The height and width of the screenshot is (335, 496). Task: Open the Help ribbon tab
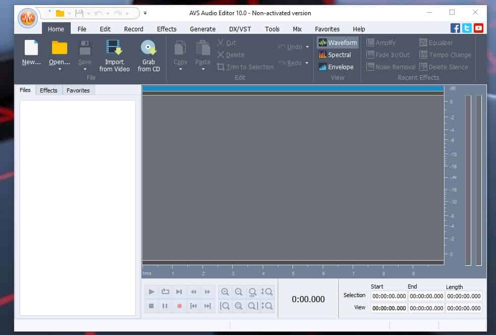[x=359, y=29]
